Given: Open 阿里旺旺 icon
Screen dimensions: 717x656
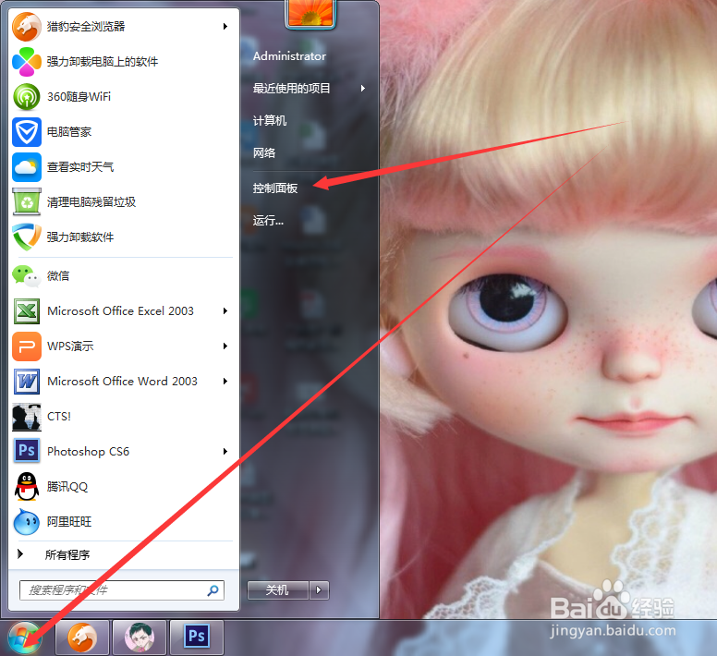Looking at the screenshot, I should (x=27, y=522).
